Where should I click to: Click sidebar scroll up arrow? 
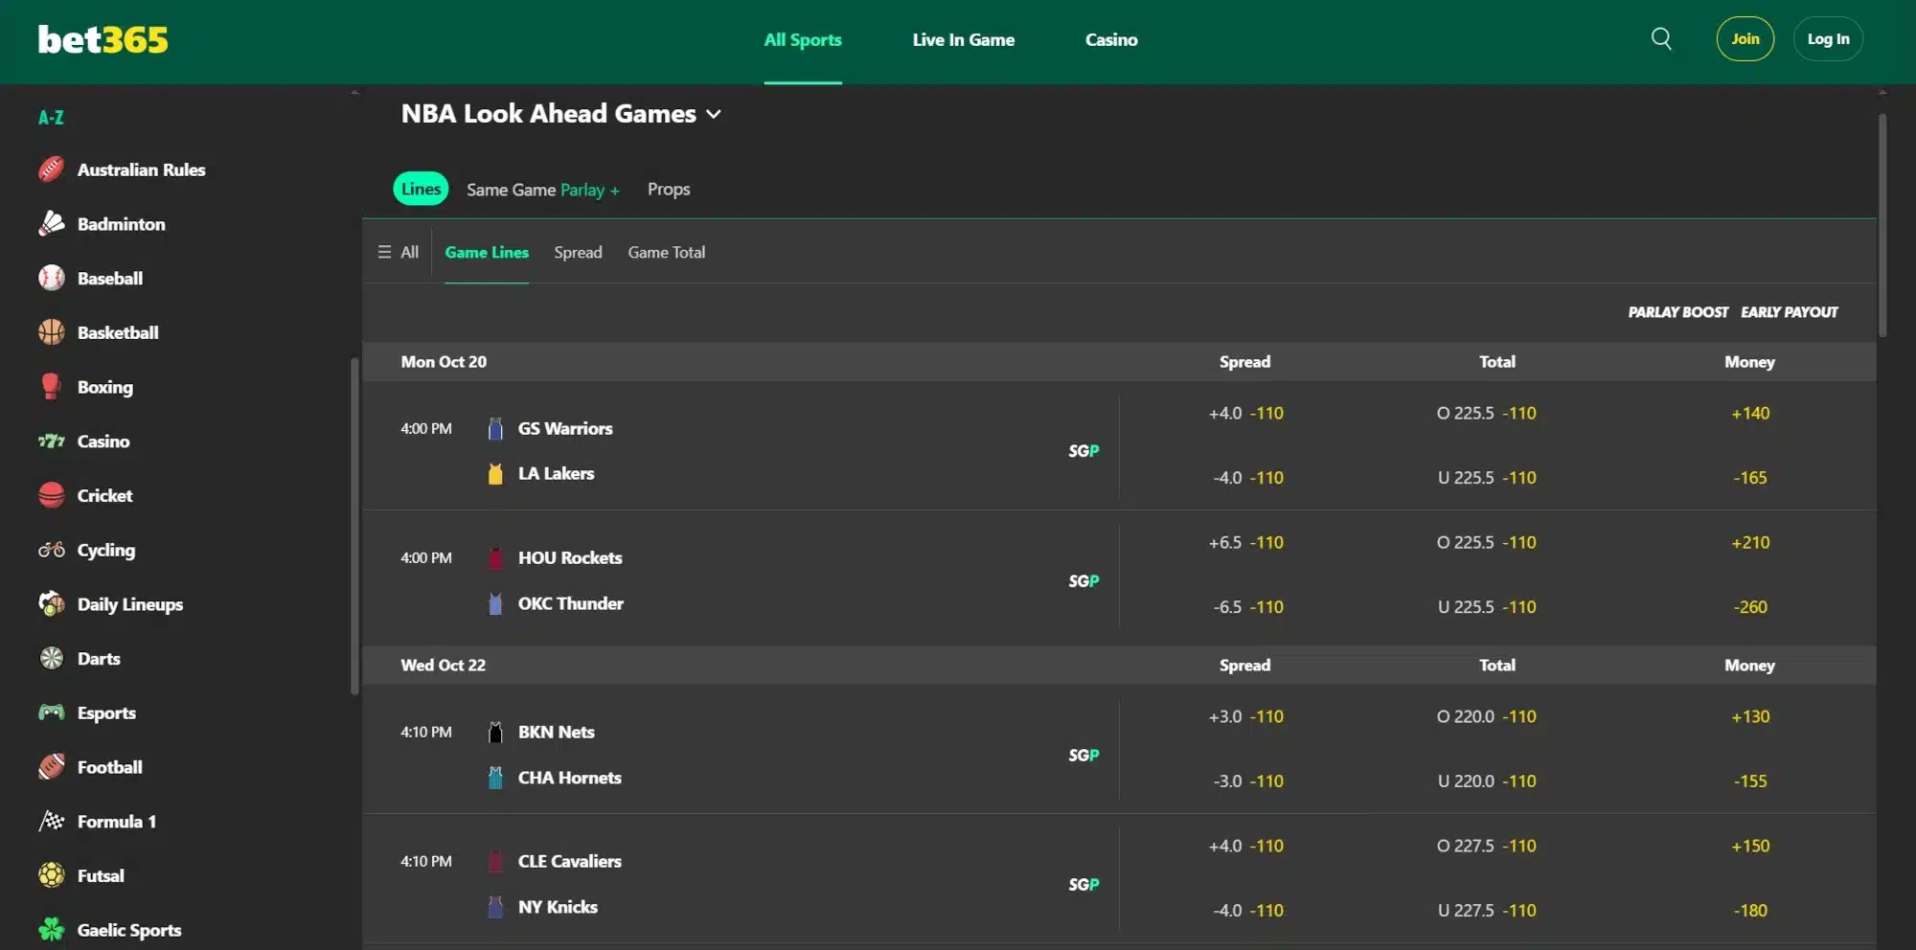pyautogui.click(x=354, y=93)
